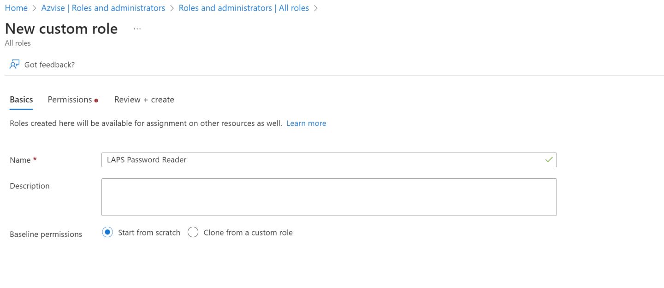Click the New custom role heading

(x=61, y=29)
